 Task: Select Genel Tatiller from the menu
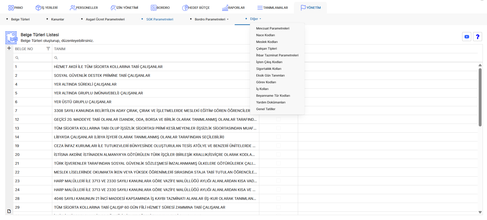click(266, 109)
